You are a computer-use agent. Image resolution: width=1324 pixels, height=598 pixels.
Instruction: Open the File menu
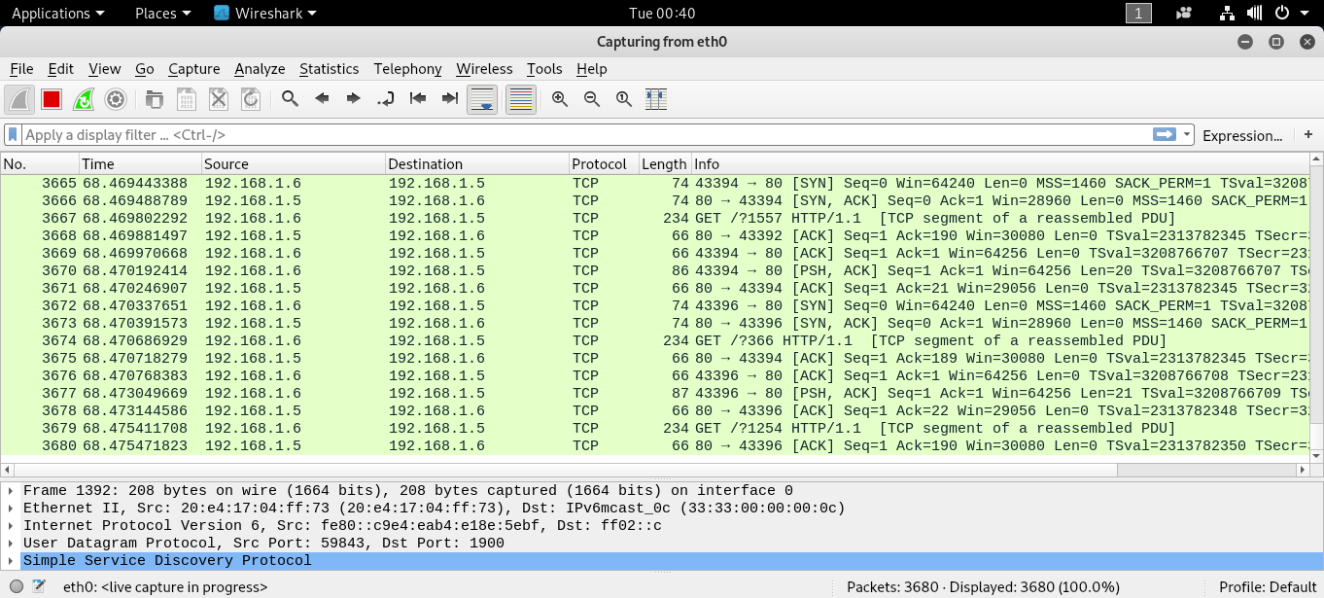(x=21, y=69)
